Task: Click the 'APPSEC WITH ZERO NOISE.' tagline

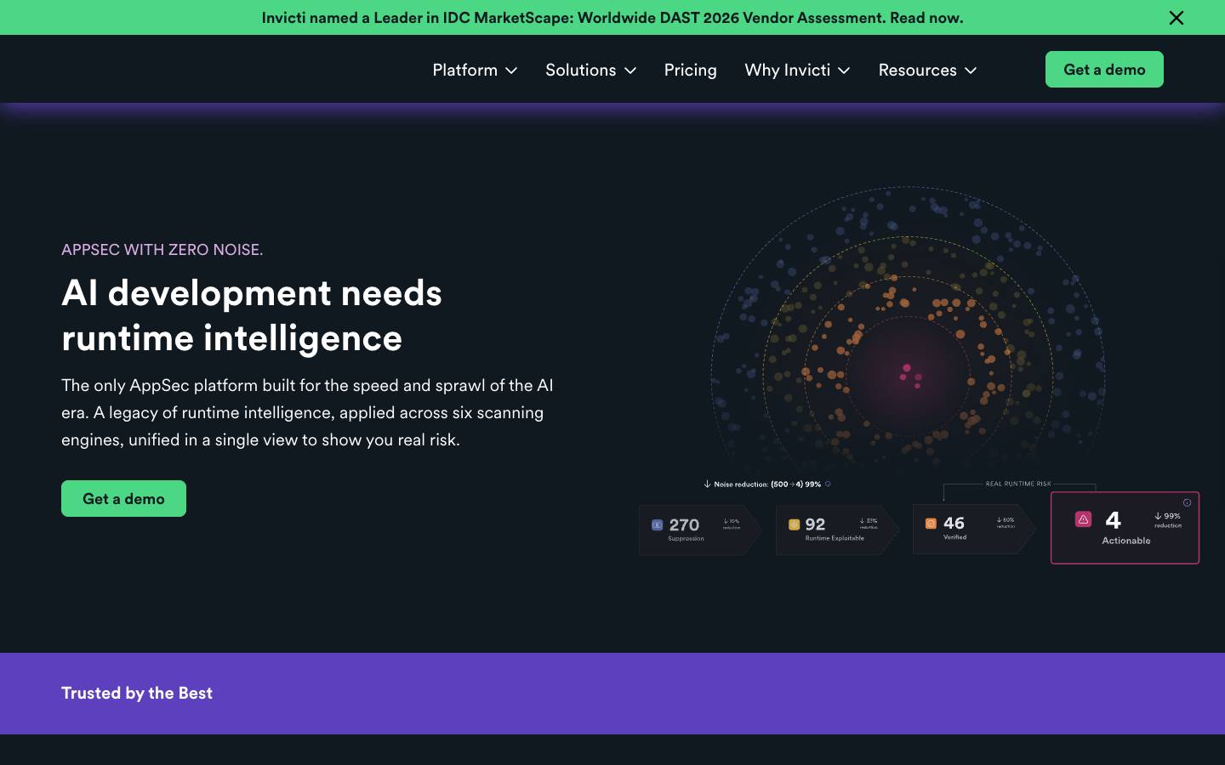Action: pyautogui.click(x=162, y=250)
